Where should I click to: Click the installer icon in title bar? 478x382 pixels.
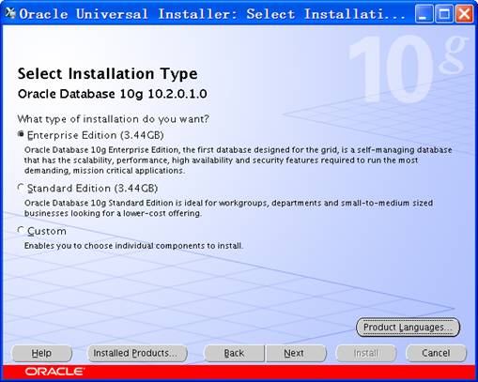10,13
